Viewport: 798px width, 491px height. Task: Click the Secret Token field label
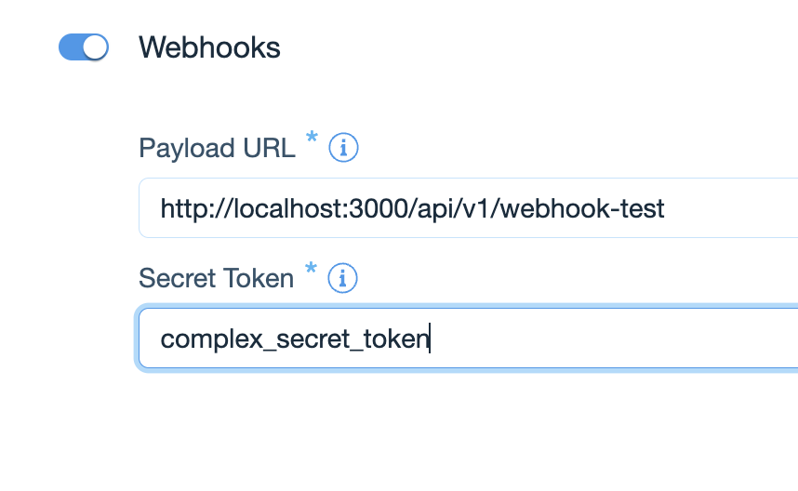[216, 277]
